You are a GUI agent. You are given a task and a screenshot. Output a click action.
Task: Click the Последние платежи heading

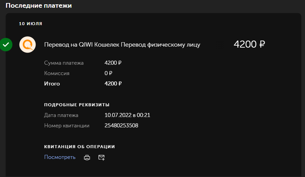pos(39,5)
